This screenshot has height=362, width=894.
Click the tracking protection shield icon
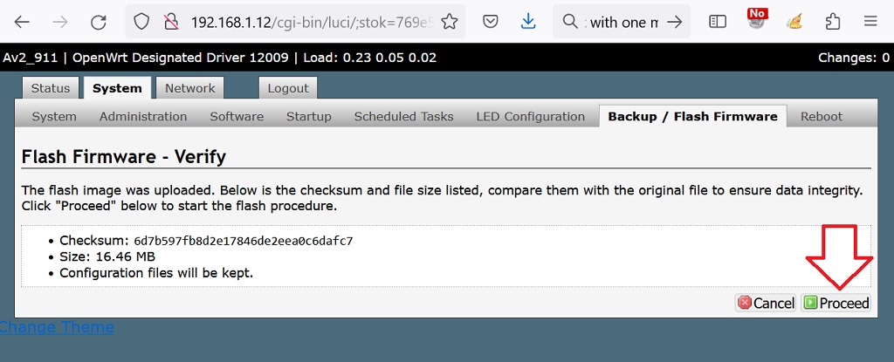click(x=141, y=22)
